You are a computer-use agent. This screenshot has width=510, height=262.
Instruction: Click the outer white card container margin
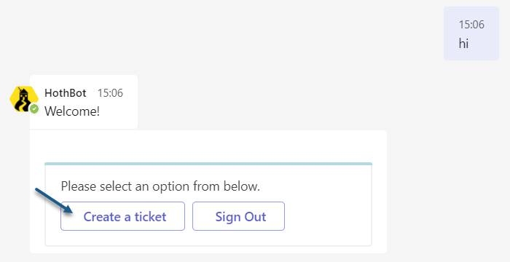pyautogui.click(x=208, y=146)
